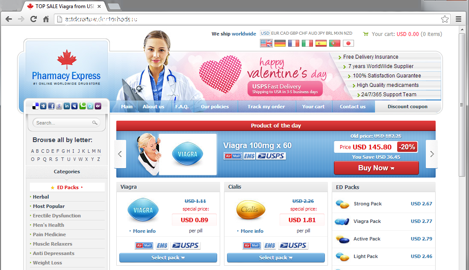Viewport: 469px width, 270px height.
Task: Expand the ED Packs category
Action: coord(67,187)
